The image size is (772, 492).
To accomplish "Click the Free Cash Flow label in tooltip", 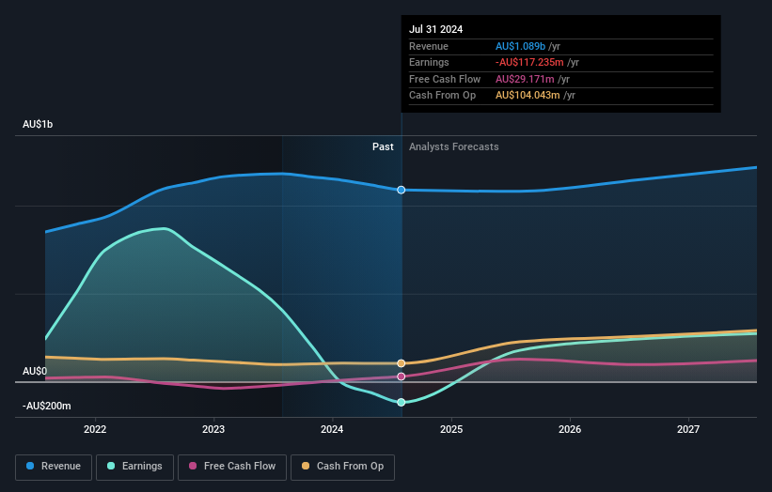I will point(445,79).
